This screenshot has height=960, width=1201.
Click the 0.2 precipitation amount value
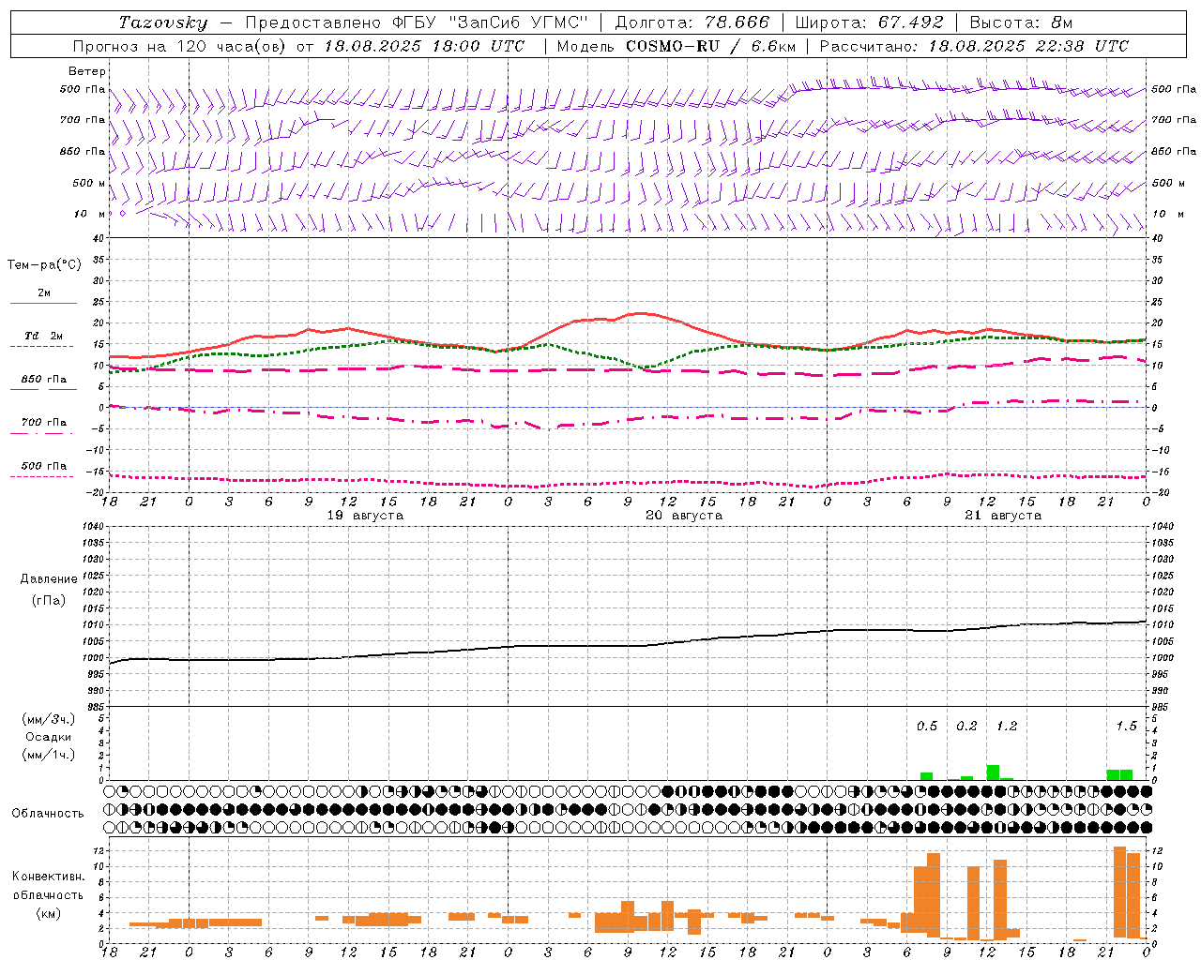966,727
